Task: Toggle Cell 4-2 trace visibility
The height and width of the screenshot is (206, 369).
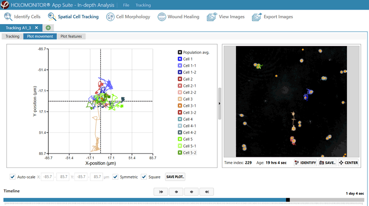Action: [180, 132]
